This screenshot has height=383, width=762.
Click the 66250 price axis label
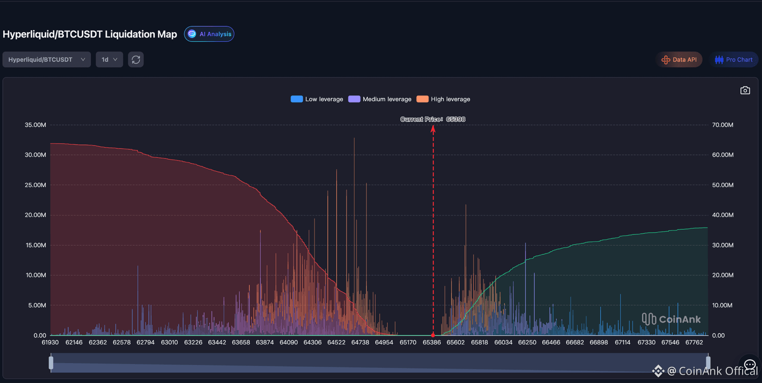point(527,342)
